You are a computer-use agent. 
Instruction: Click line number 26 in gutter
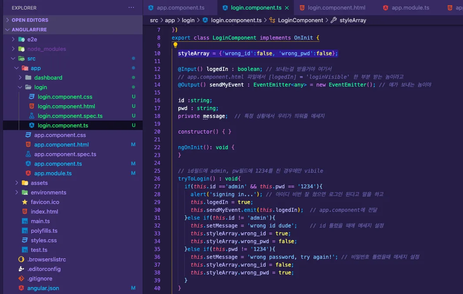(157, 179)
